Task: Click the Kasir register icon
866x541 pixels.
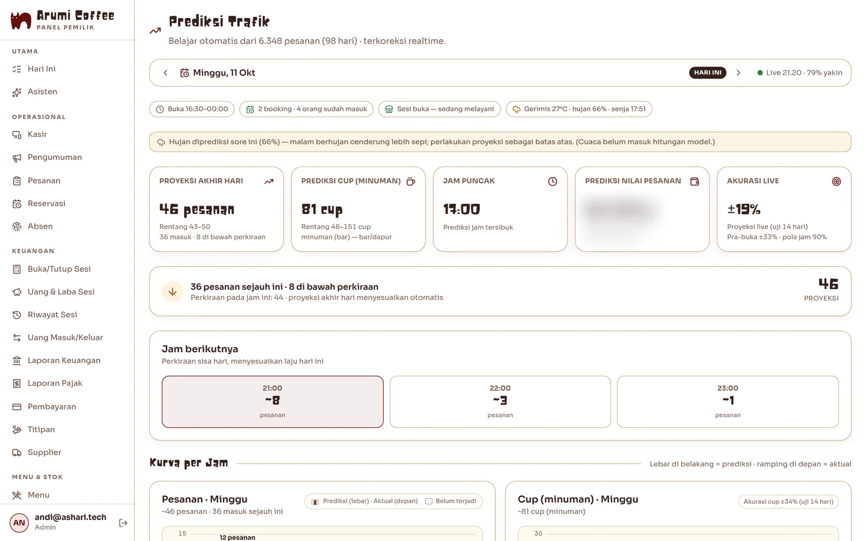Action: click(x=17, y=135)
